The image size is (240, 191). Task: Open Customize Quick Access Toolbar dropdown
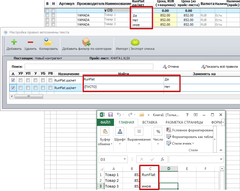click(x=148, y=115)
